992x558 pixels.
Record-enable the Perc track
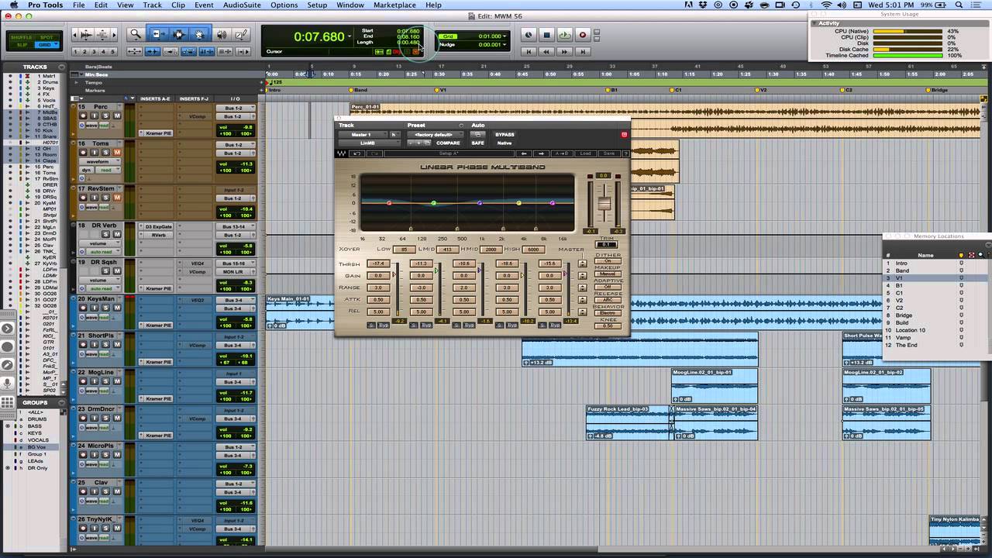pyautogui.click(x=83, y=115)
